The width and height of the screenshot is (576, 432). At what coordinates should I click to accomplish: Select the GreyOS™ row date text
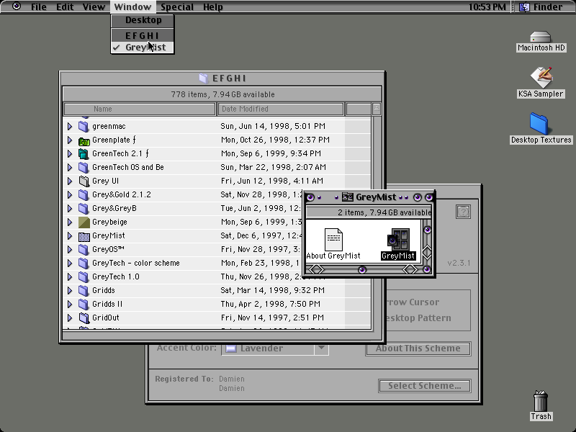tap(261, 249)
